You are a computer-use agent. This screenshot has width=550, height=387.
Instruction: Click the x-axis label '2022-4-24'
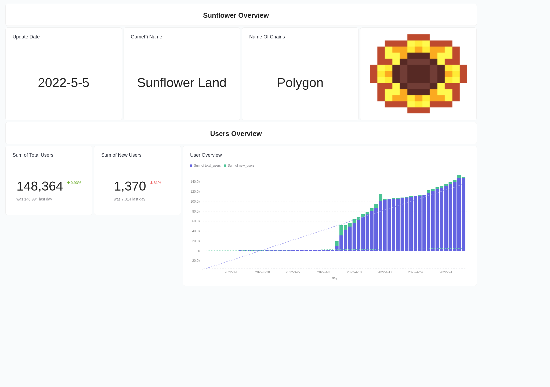(x=415, y=272)
